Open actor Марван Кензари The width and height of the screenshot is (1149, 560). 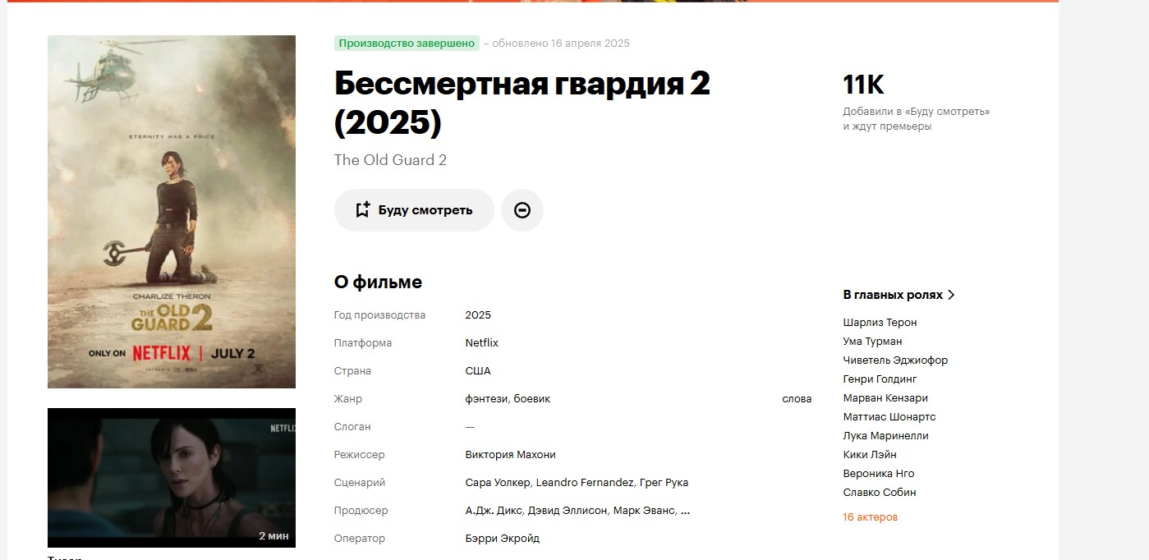(885, 398)
